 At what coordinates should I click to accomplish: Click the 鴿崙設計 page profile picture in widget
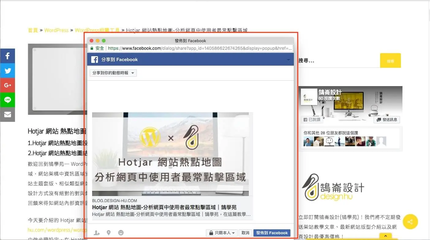pos(309,97)
